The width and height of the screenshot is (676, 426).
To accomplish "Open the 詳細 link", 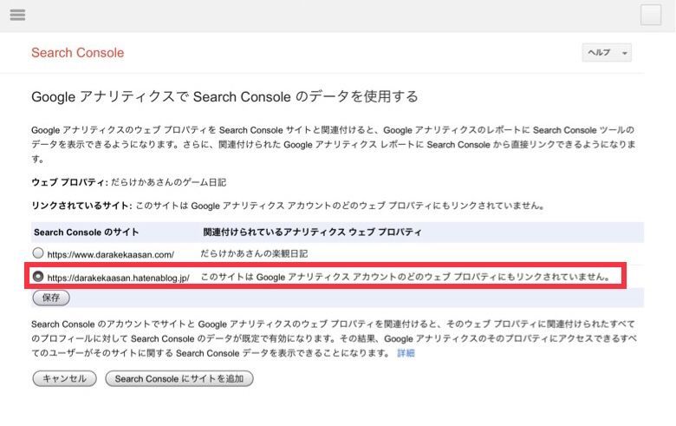I will point(406,353).
